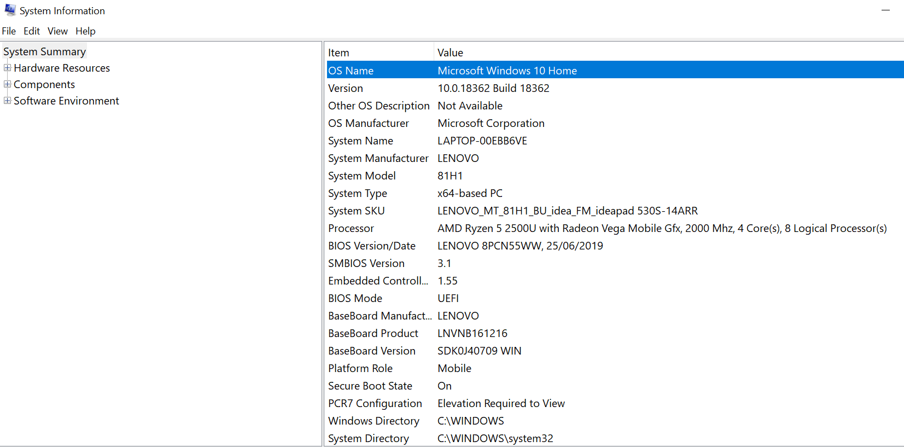Screen dimensions: 904x447
Task: Click the Not Available value
Action: coord(470,106)
